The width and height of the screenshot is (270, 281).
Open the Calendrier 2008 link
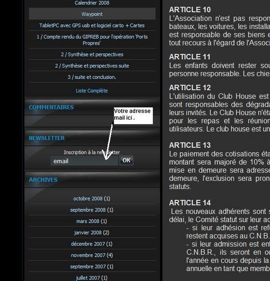(92, 3)
